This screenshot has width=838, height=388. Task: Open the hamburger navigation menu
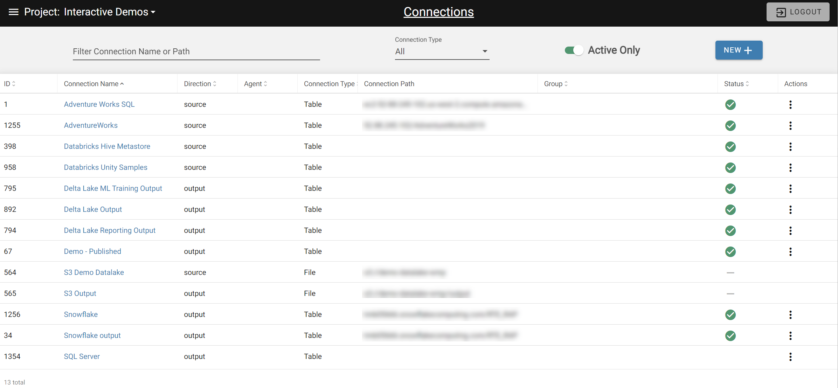13,12
